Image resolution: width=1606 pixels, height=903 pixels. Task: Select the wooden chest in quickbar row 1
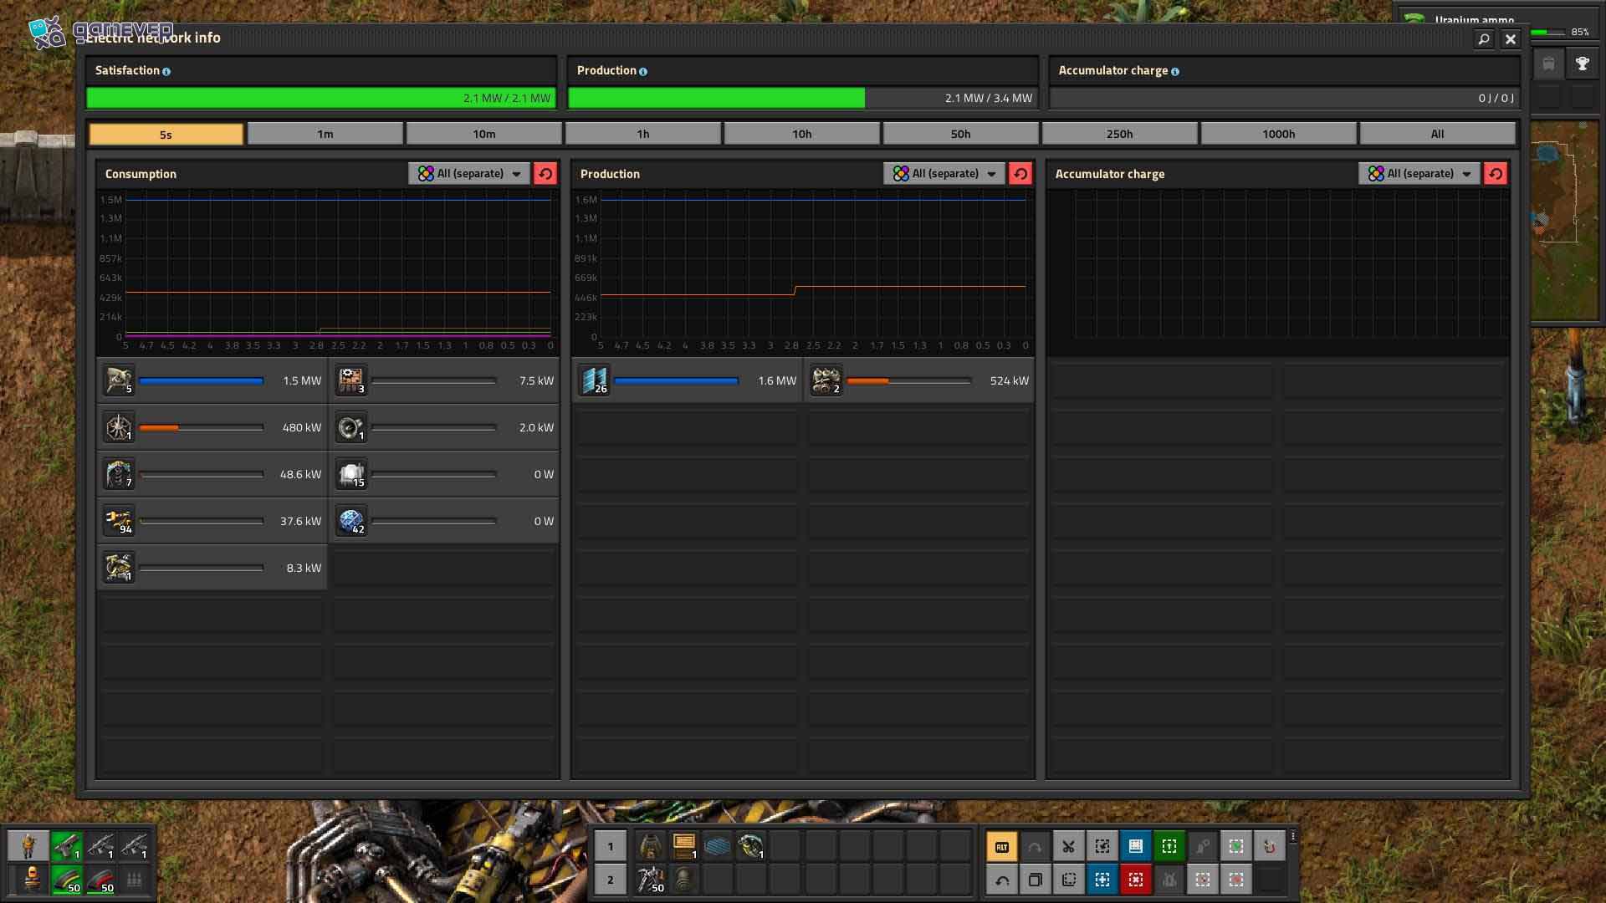tap(683, 846)
